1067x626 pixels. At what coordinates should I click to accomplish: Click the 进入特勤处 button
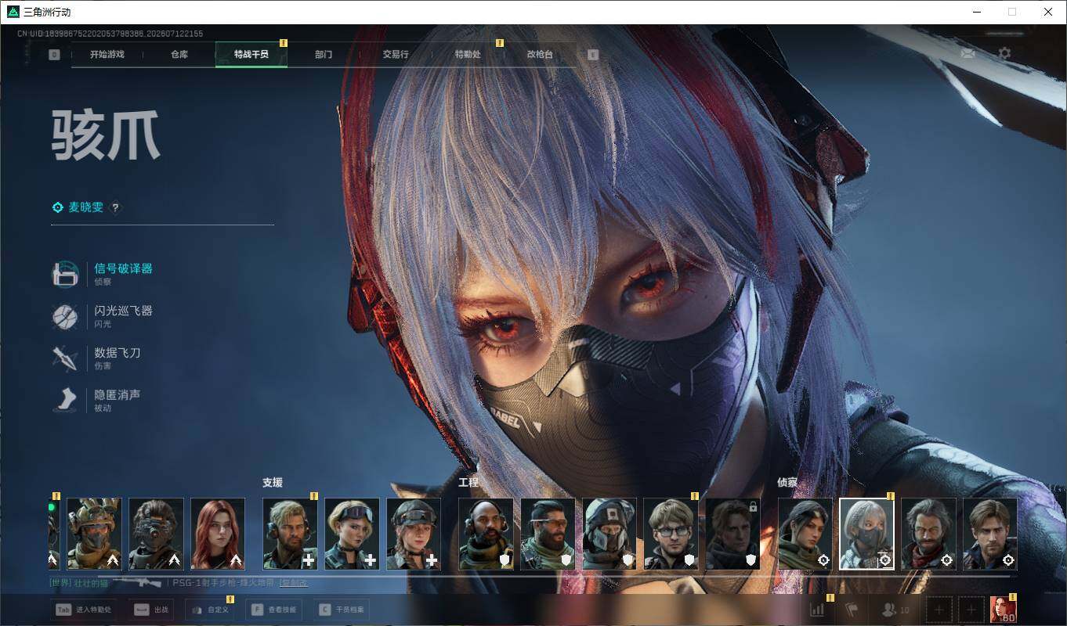85,610
